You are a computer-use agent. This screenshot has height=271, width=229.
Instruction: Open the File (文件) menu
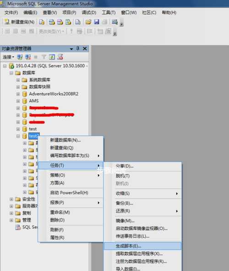pyautogui.click(x=11, y=12)
